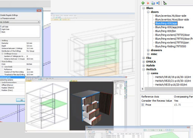Image resolution: width=193 pixels, height=138 pixels.
Task: Click the Offset (Shelve) parameter row
Action: pos(12,85)
